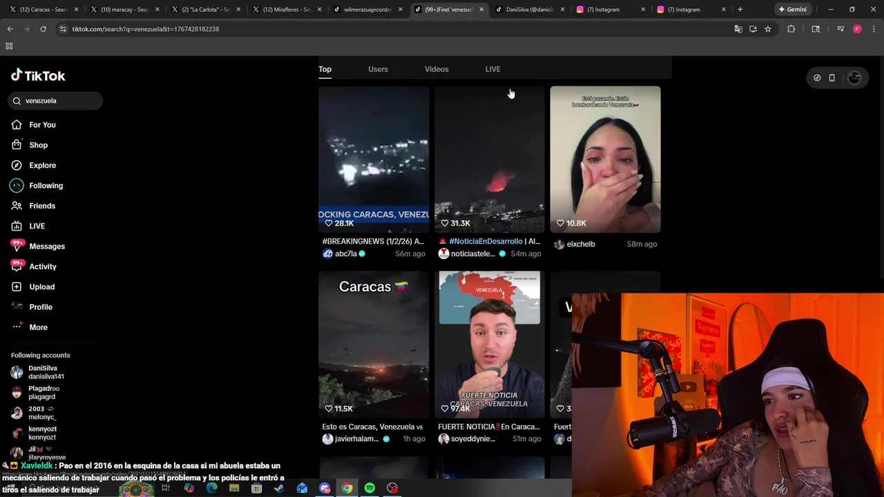Click the TikTok logo
Image resolution: width=884 pixels, height=497 pixels.
38,76
